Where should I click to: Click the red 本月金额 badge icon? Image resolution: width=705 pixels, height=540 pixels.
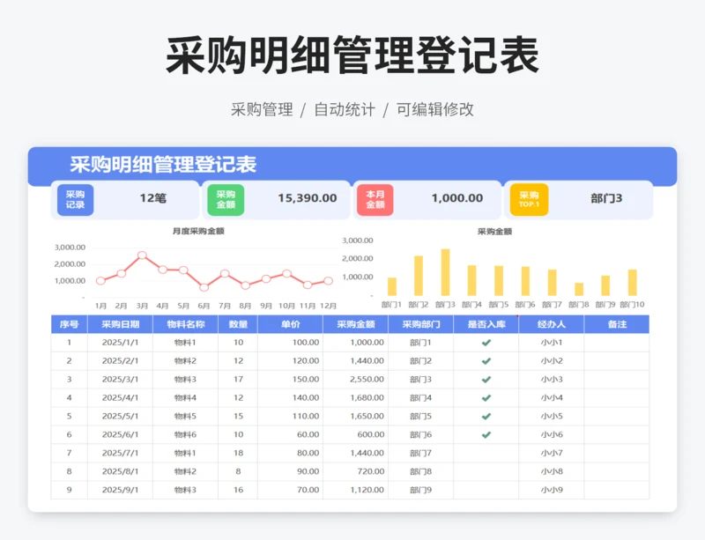pyautogui.click(x=375, y=200)
